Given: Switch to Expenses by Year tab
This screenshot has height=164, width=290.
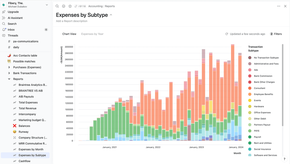Looking at the screenshot, I should [x=92, y=34].
